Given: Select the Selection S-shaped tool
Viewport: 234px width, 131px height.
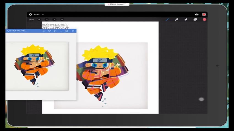Looking at the screenshot, I should [54, 19].
